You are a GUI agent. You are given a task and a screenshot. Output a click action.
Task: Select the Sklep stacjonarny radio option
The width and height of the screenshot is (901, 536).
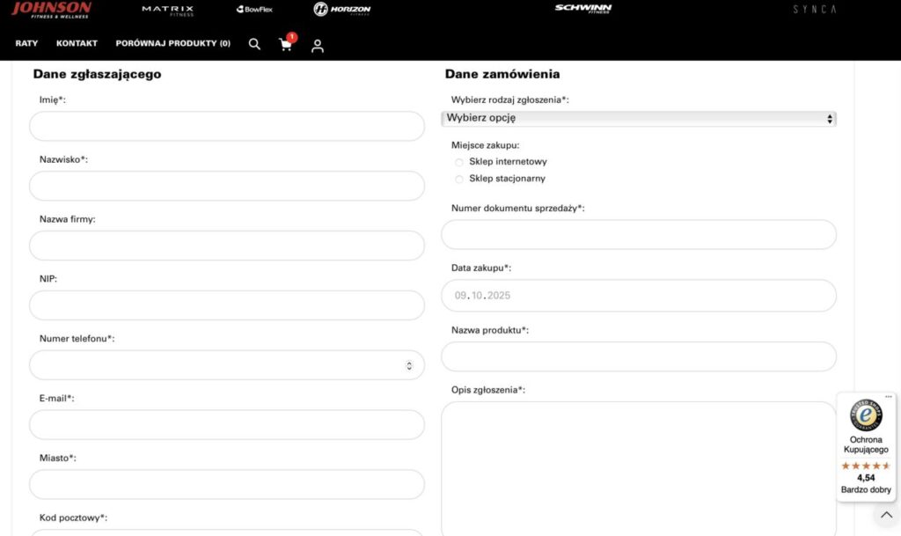tap(459, 179)
